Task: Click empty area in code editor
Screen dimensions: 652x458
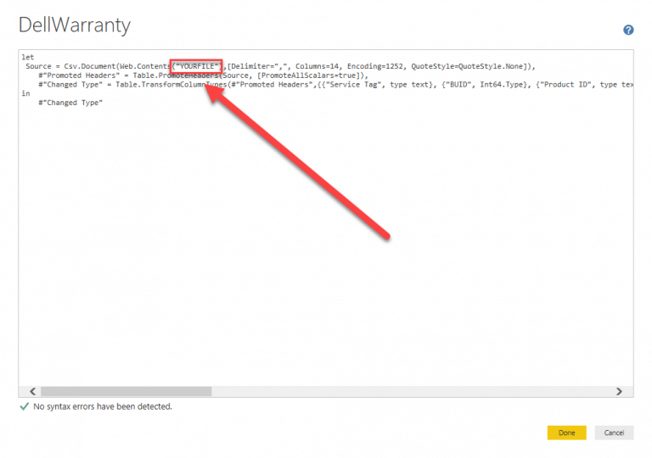Action: click(324, 249)
